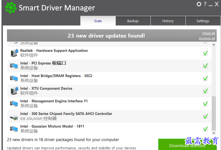Click the Realtek Hardware Support Application device icon
Screen dimensions: 221x150
coord(14,53)
